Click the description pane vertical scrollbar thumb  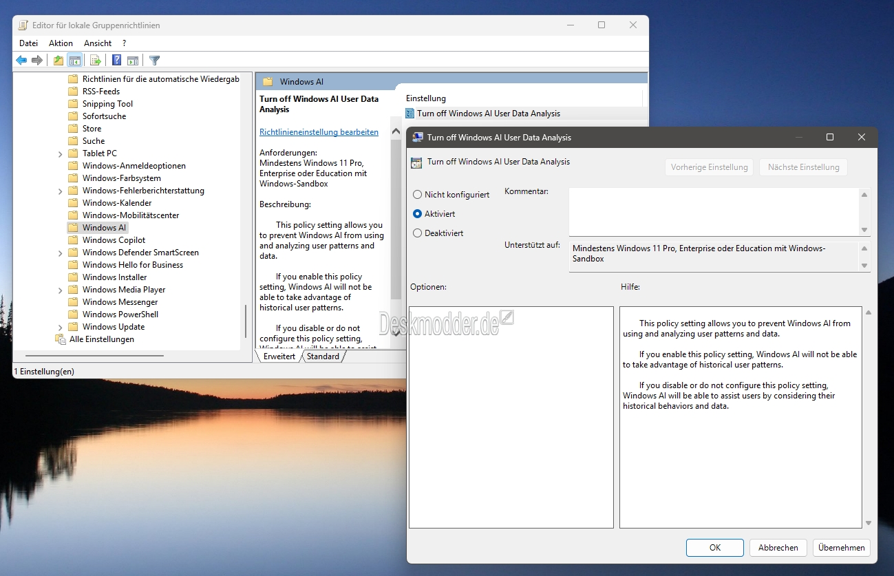(x=396, y=219)
